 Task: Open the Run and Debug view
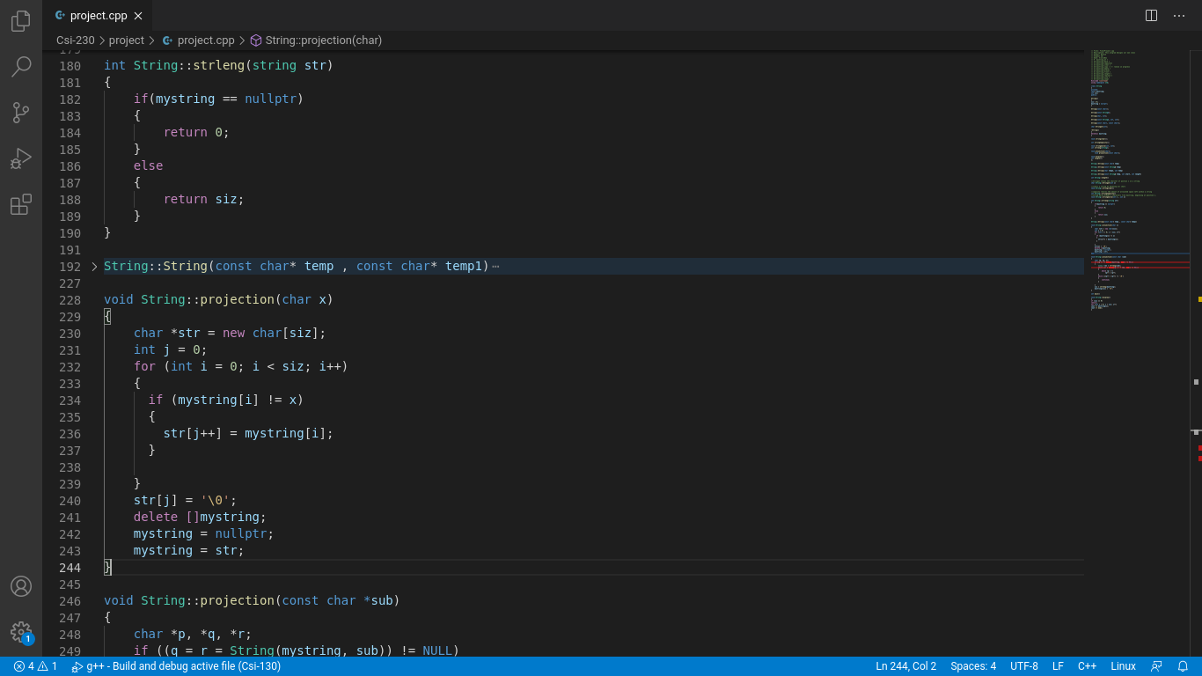pos(21,158)
